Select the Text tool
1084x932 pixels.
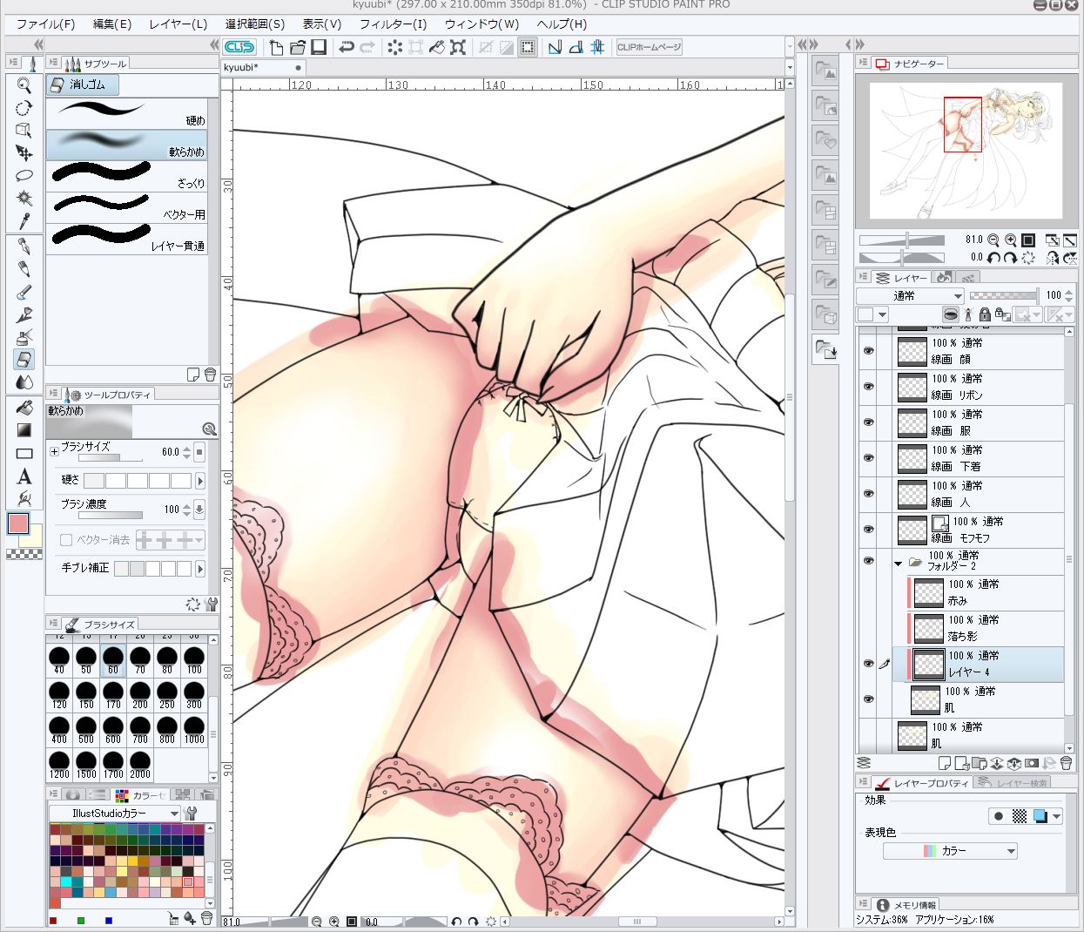click(24, 476)
